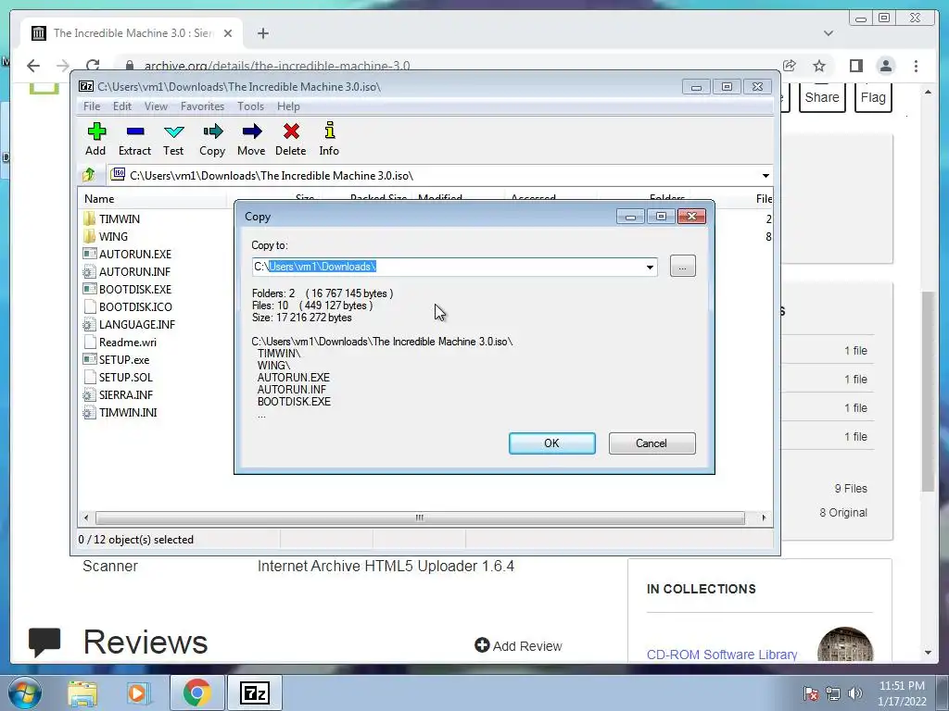Click the volume tray icon

(855, 693)
